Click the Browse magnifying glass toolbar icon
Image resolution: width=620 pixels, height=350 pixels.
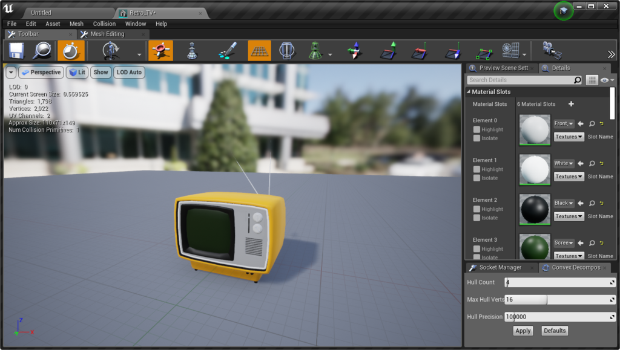42,51
